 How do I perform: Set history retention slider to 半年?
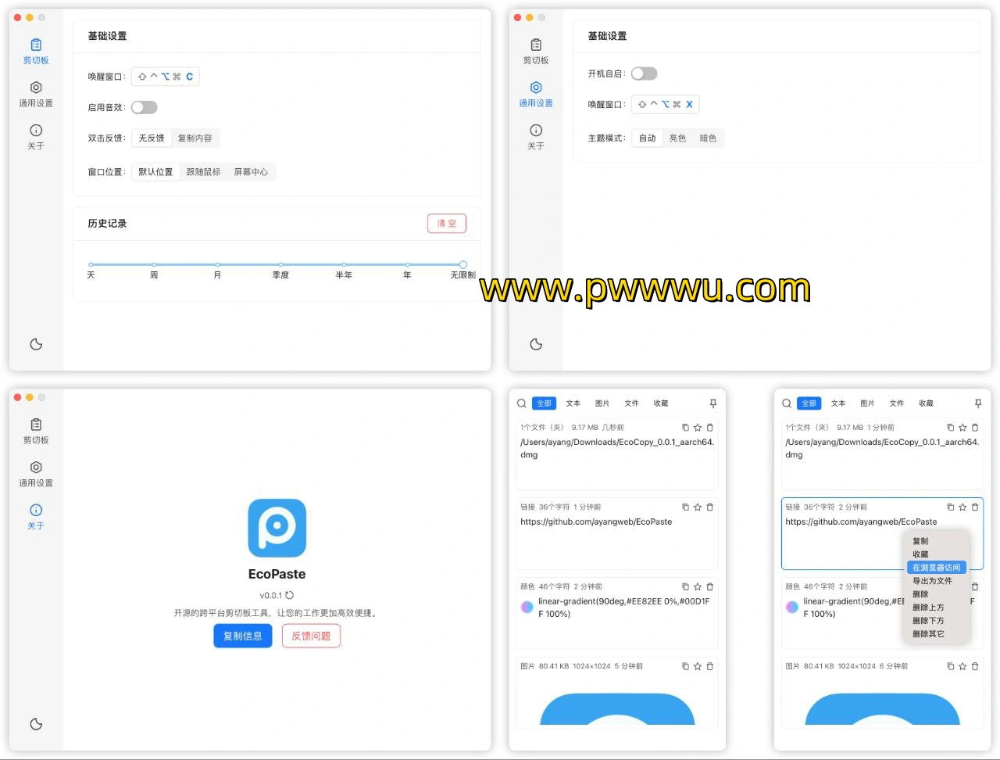click(344, 265)
